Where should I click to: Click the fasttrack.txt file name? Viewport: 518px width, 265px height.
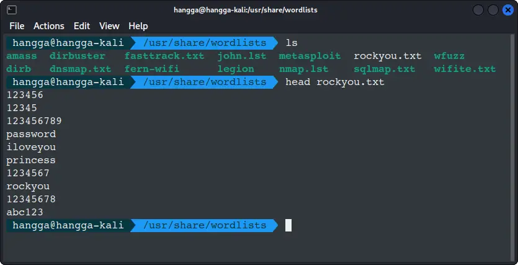click(x=164, y=56)
